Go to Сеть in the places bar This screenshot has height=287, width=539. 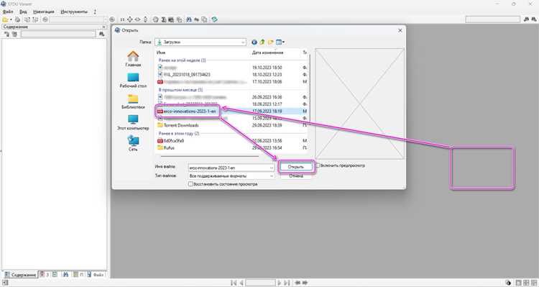133,144
